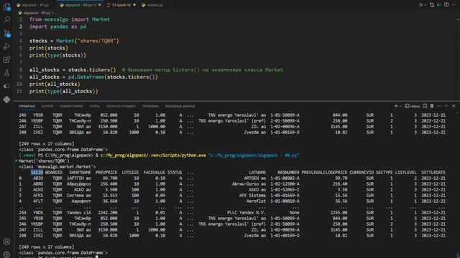Open the КОНСОЛЬ ОТЛАДКИ panel tab

(121, 106)
